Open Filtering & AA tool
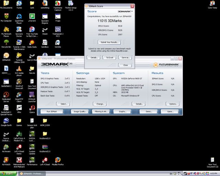Image resolution: width=220 pixels, height=176 pixels. click(101, 111)
